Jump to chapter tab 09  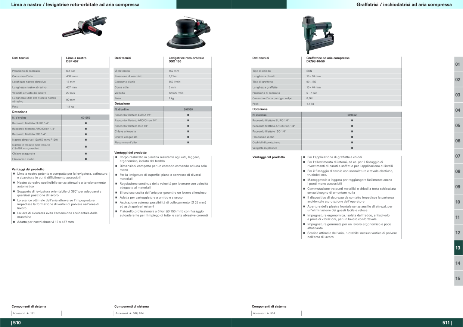(x=459, y=187)
